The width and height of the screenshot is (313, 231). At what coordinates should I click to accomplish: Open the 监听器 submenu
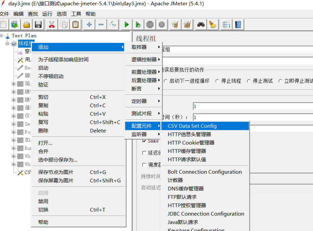click(144, 134)
